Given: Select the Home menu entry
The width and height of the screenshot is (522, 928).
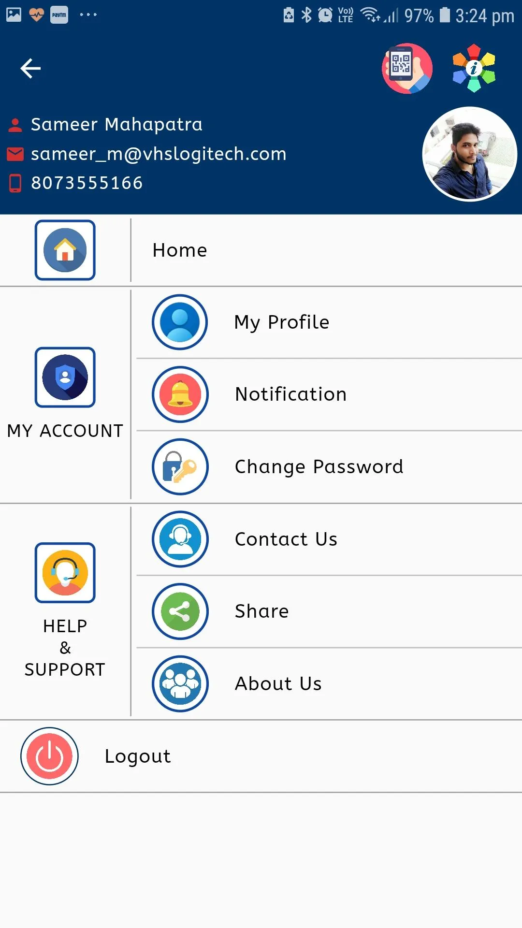Looking at the screenshot, I should [x=180, y=250].
